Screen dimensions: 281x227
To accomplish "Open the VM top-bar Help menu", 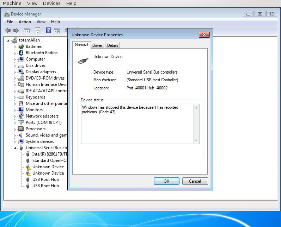I will point(71,3).
